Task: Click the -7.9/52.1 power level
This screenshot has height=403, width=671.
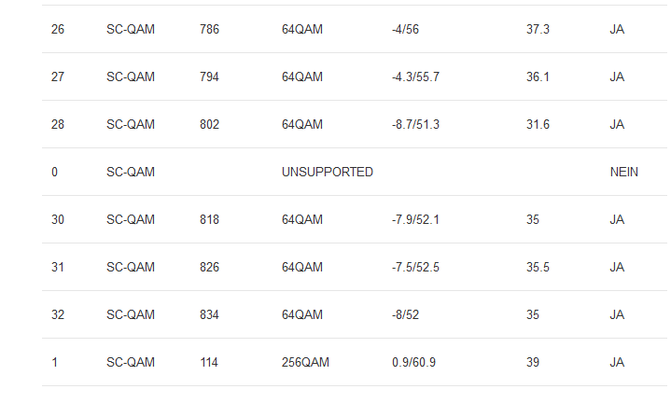Action: 415,220
